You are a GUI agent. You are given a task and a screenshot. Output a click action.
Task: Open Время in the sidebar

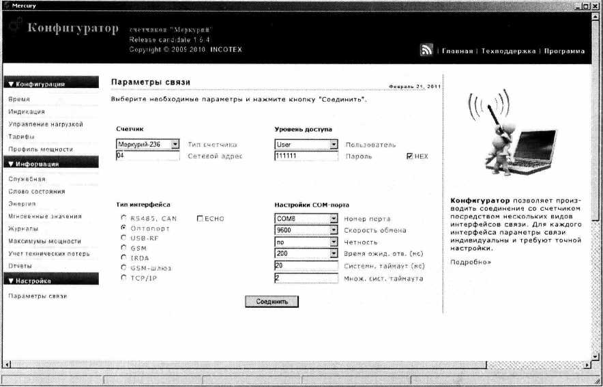tap(19, 99)
